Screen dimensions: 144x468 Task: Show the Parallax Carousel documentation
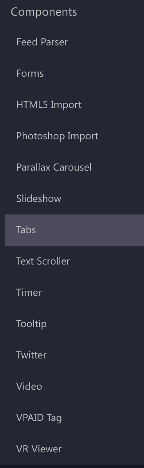click(x=74, y=167)
